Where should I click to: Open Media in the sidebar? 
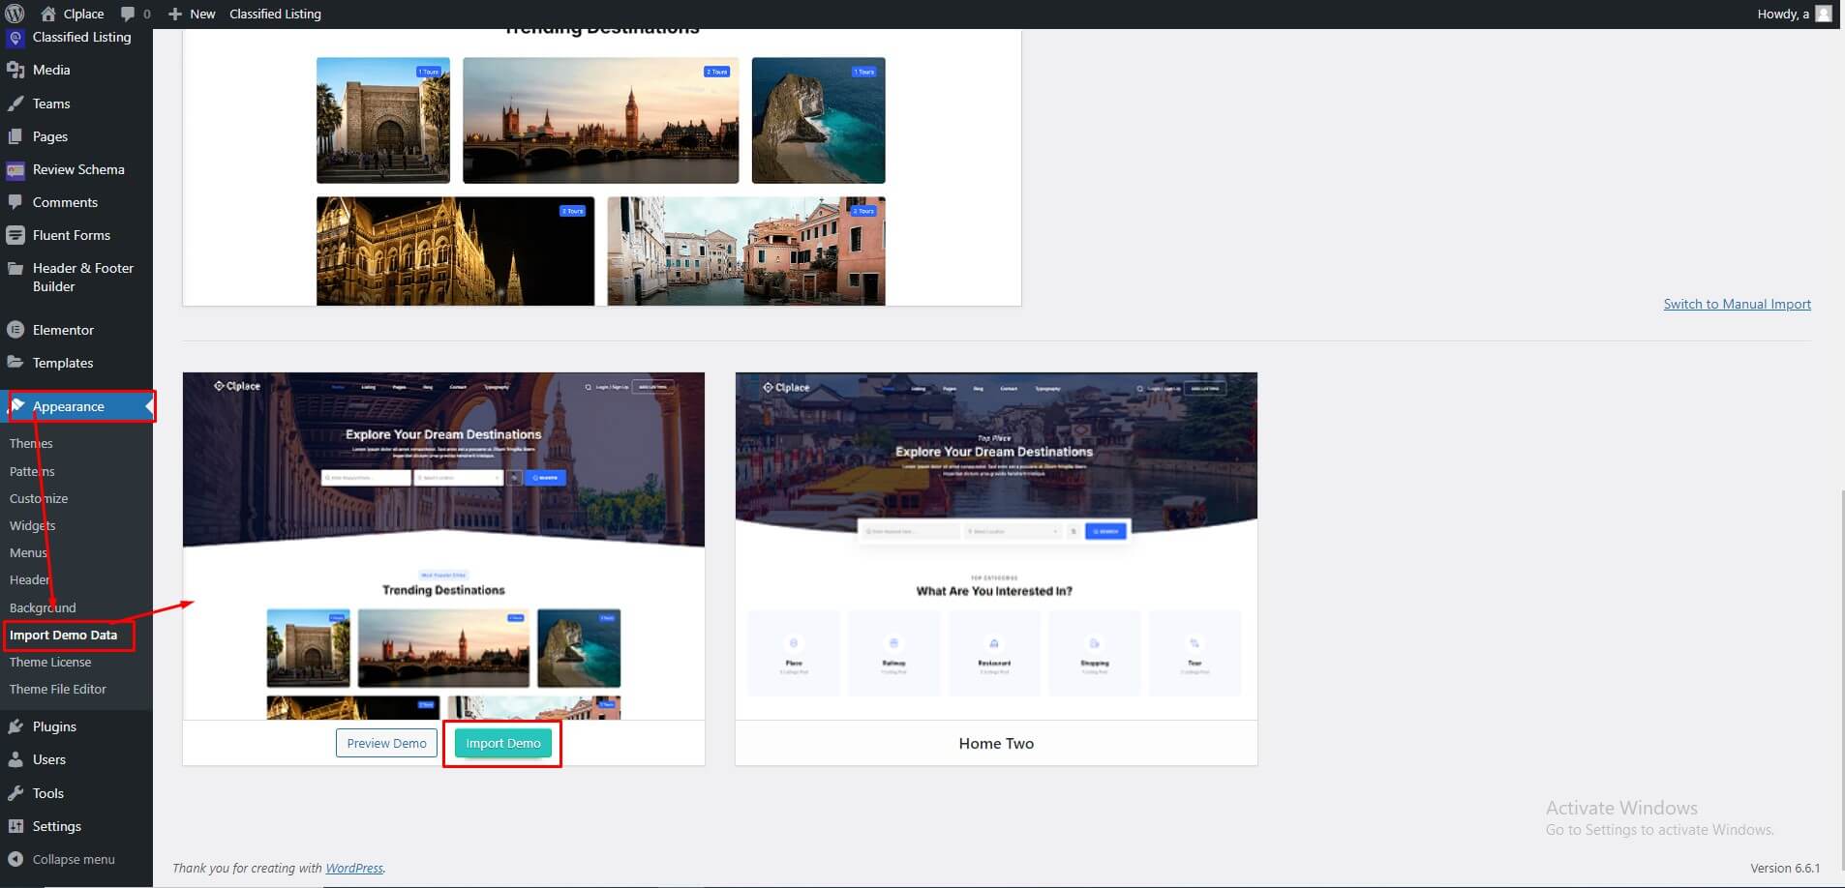click(x=51, y=70)
